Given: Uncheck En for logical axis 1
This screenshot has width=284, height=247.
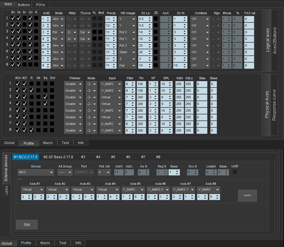Looking at the screenshot, I should click(13, 18).
